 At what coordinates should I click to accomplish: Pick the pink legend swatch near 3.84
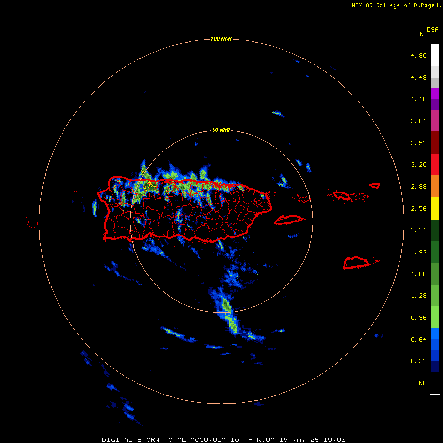click(435, 121)
